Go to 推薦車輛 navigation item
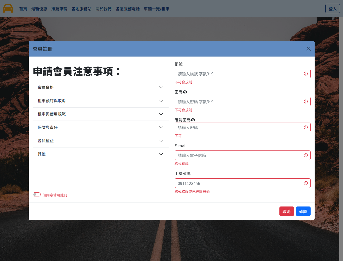The width and height of the screenshot is (343, 261). point(59,9)
